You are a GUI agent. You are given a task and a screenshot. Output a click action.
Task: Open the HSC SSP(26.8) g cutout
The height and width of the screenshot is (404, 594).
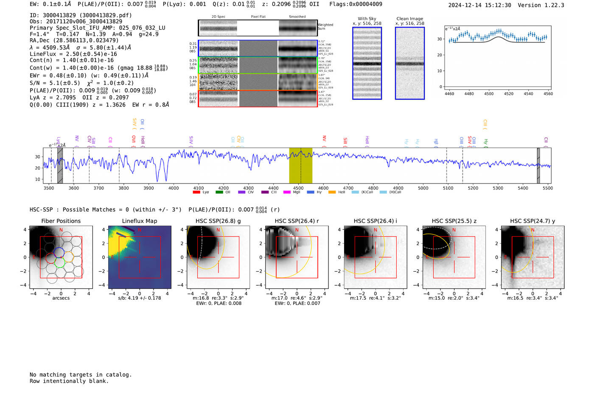[x=218, y=257]
